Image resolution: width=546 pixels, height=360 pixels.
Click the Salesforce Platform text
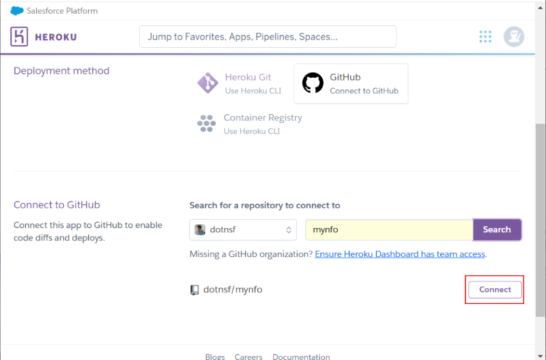(62, 11)
